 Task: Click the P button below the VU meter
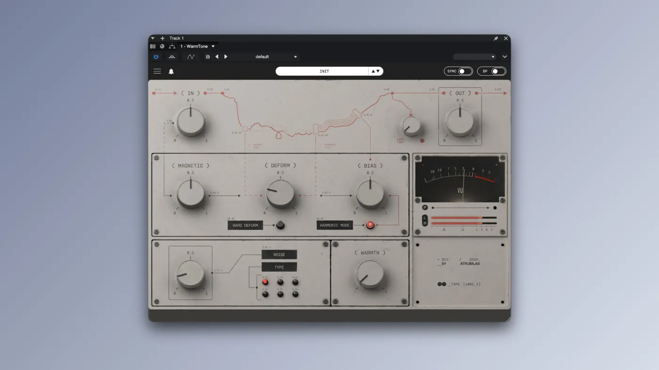pos(425,207)
